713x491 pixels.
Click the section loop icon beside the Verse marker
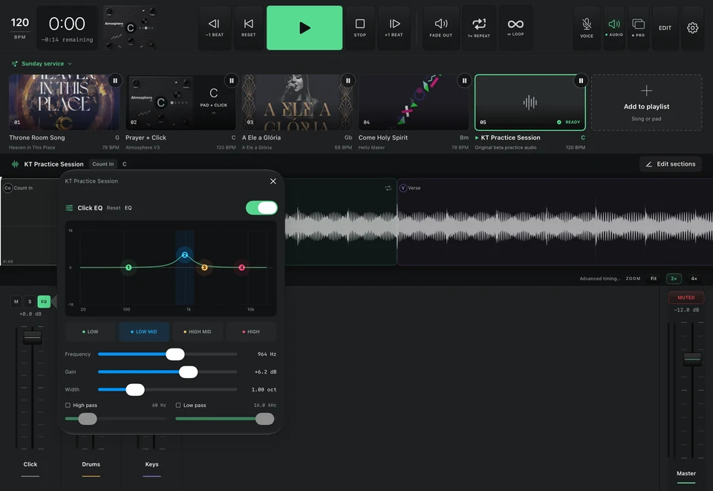tap(388, 188)
